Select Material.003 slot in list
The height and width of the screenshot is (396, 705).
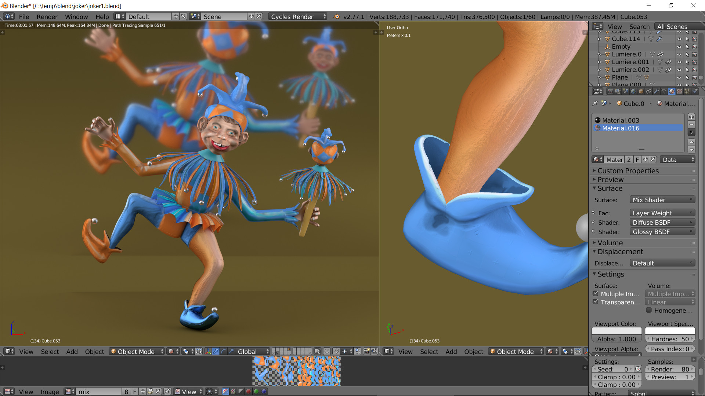(x=638, y=120)
